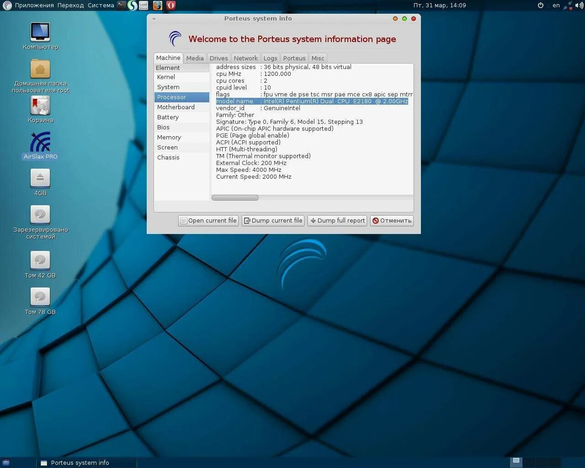Select the AirSlax PRO desktop icon
Viewport: 585px width, 468px height.
pos(40,146)
